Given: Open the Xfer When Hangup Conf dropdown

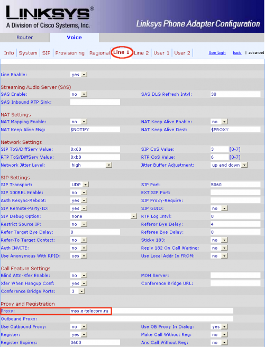Looking at the screenshot, I should pyautogui.click(x=79, y=284).
